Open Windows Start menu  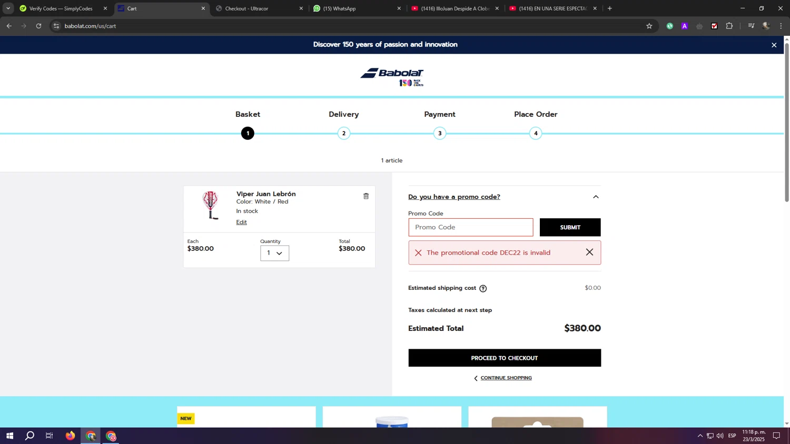pos(9,436)
